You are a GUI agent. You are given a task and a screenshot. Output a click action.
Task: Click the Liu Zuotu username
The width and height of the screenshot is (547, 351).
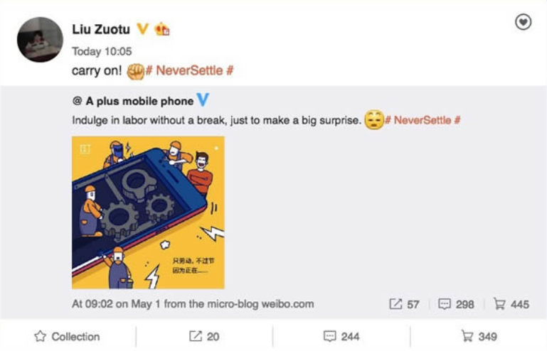(101, 29)
